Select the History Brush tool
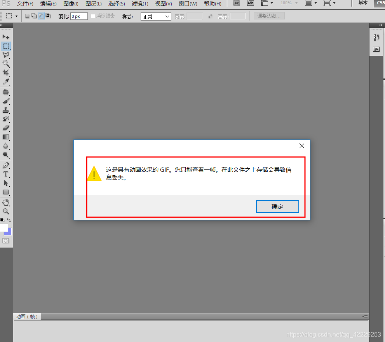Image resolution: width=385 pixels, height=342 pixels. pyautogui.click(x=6, y=119)
